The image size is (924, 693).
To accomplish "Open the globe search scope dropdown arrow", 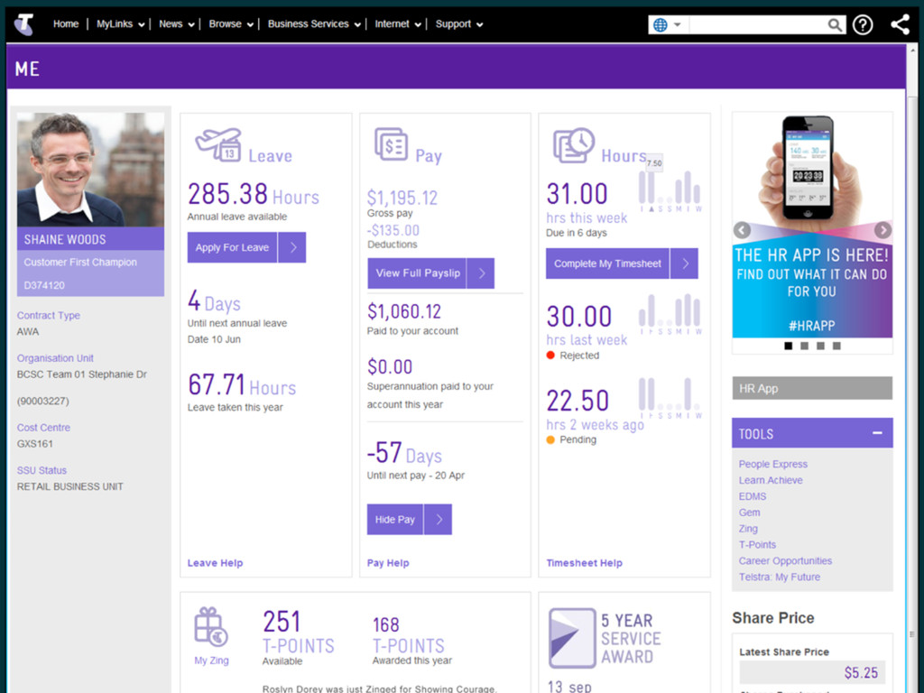I will click(677, 24).
